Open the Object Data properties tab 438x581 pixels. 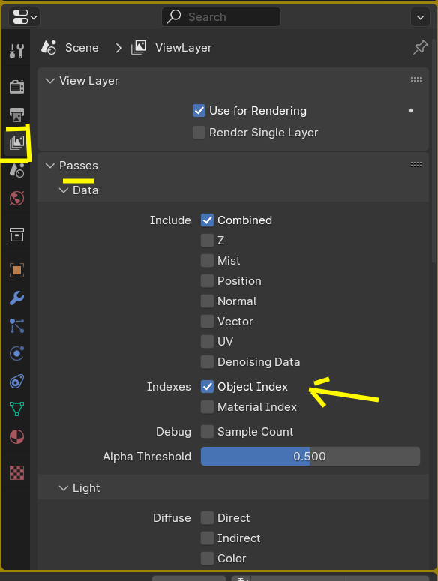16,409
